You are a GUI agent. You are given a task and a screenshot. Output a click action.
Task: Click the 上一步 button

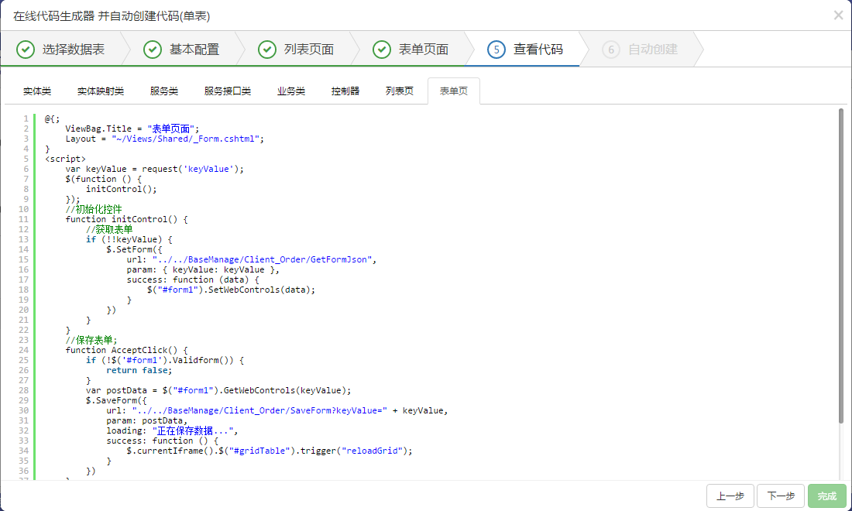tap(730, 496)
